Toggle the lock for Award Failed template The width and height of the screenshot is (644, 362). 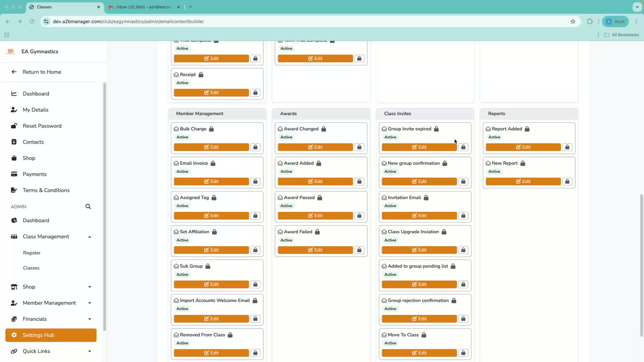[359, 250]
